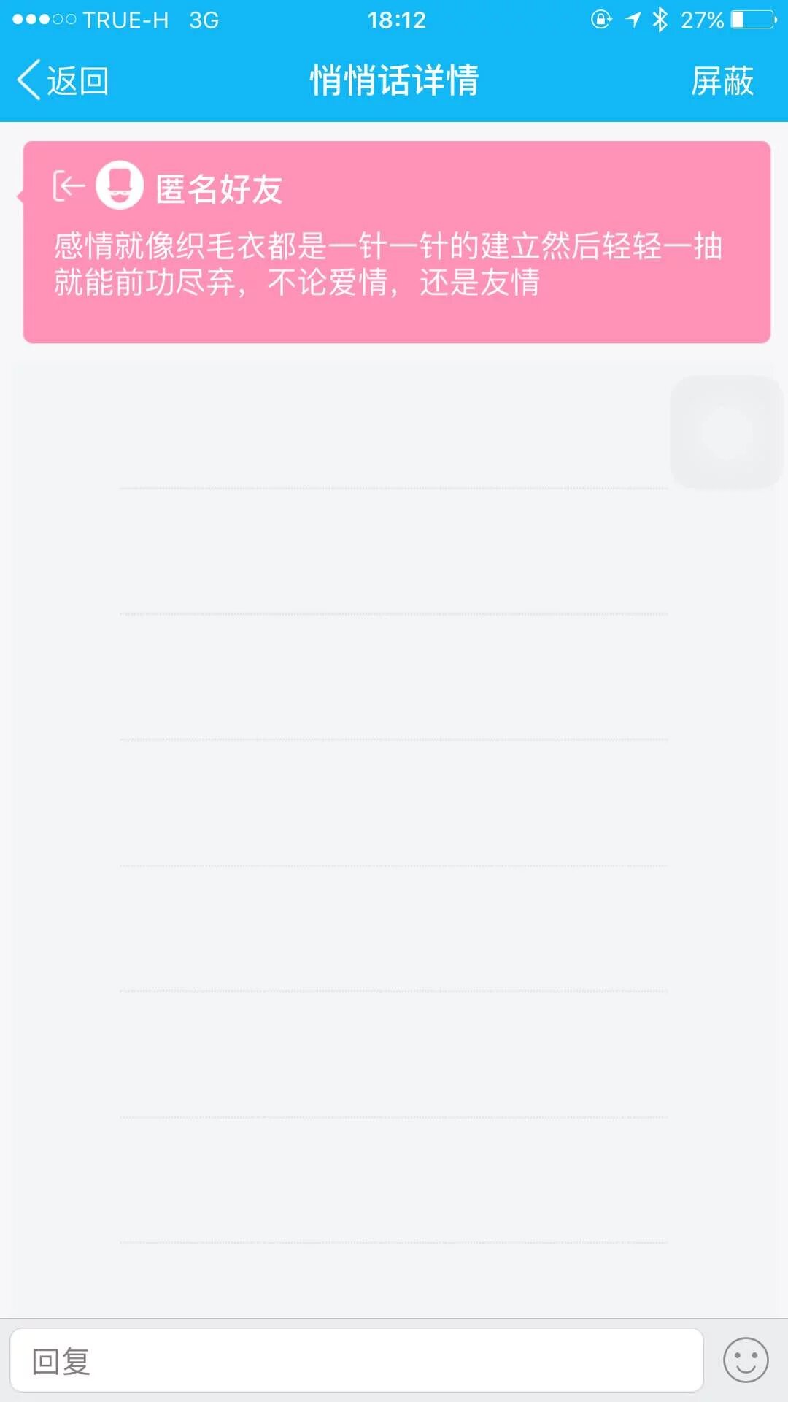Tap the 返回 back label
The image size is (788, 1402).
click(77, 80)
